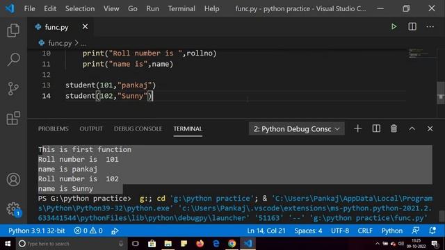Change indentation via Spaces: 4
445x250 pixels.
click(308, 231)
